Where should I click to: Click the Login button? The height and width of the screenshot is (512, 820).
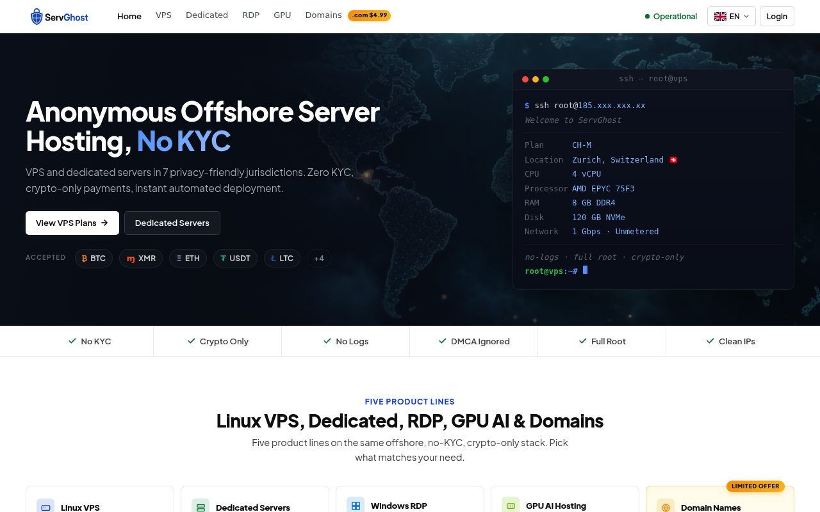tap(777, 17)
